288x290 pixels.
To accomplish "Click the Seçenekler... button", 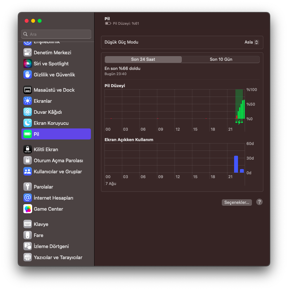I will tap(237, 202).
